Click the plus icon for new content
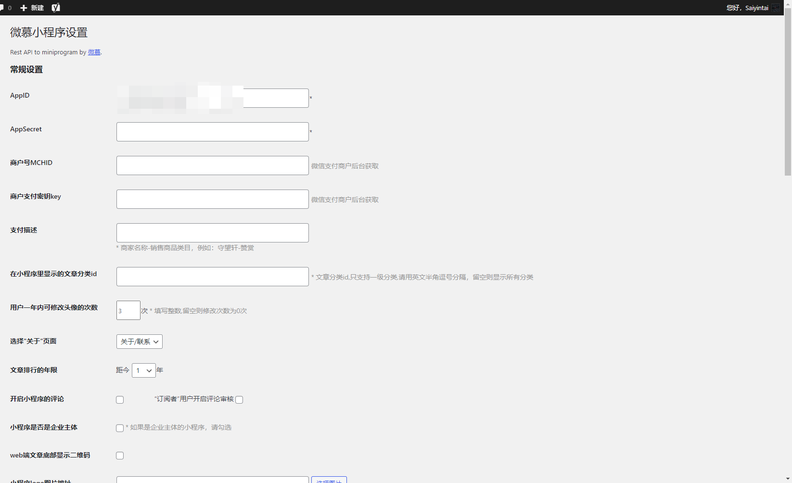The width and height of the screenshot is (792, 483). click(x=23, y=7)
